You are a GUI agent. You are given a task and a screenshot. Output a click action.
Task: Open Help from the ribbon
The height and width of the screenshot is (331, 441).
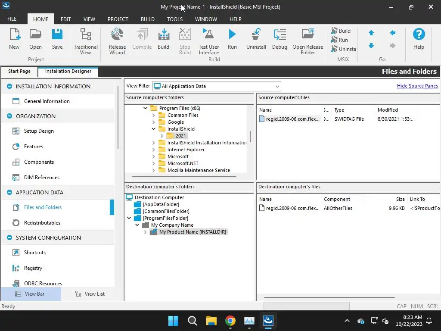[419, 39]
